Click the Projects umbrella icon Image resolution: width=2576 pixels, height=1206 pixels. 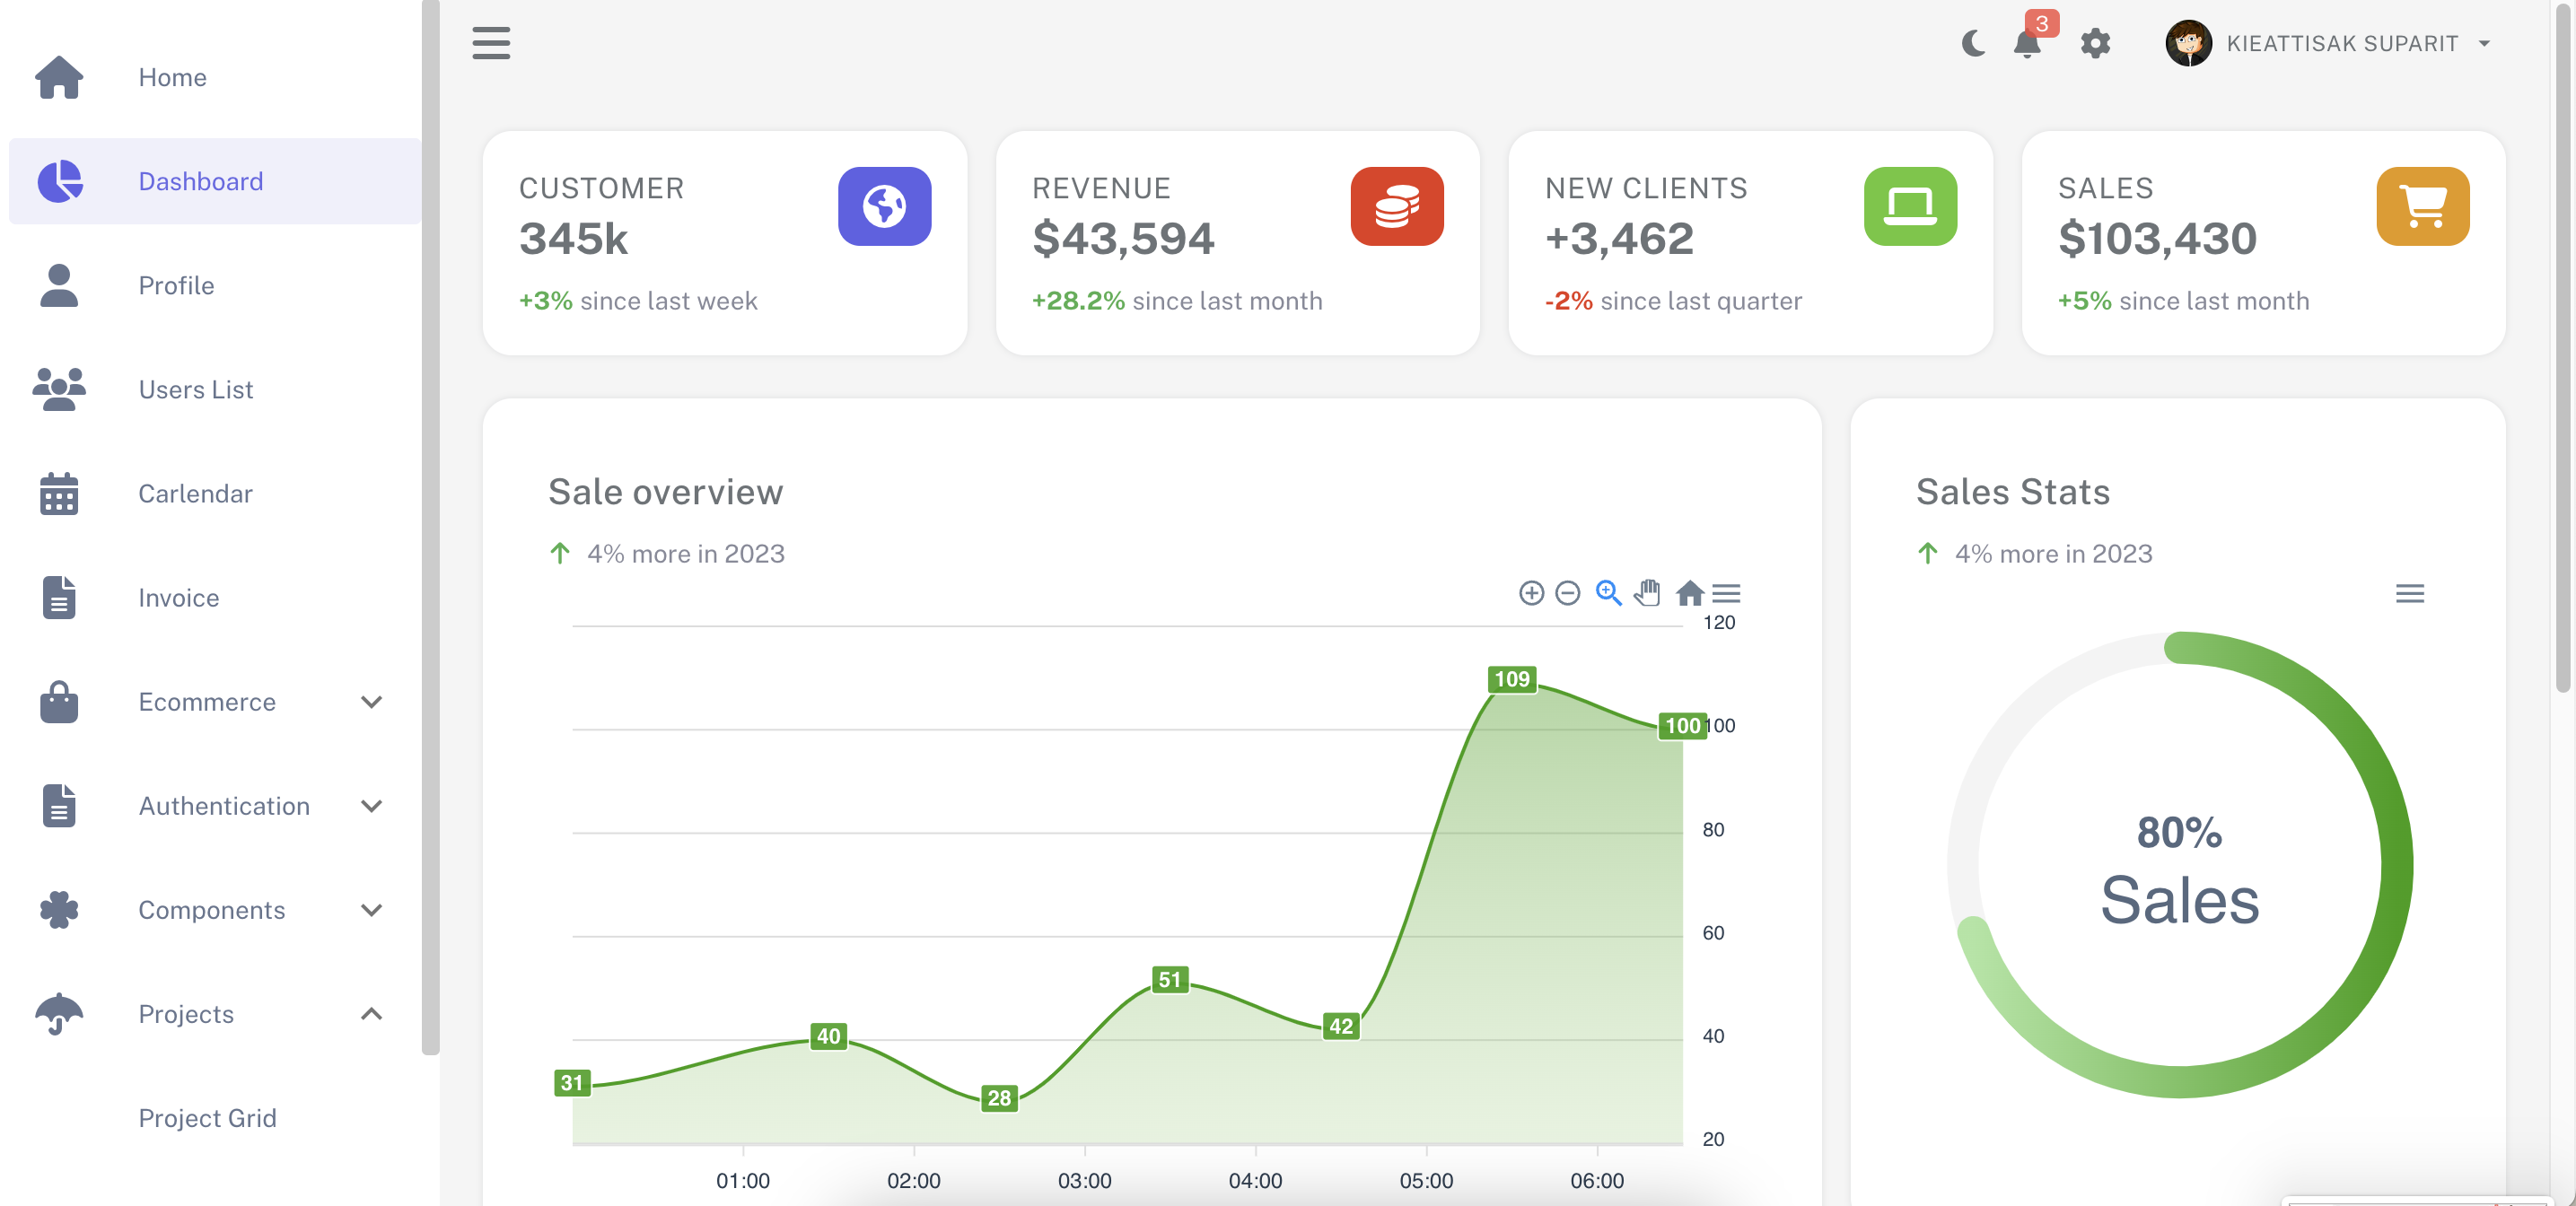[x=59, y=1014]
